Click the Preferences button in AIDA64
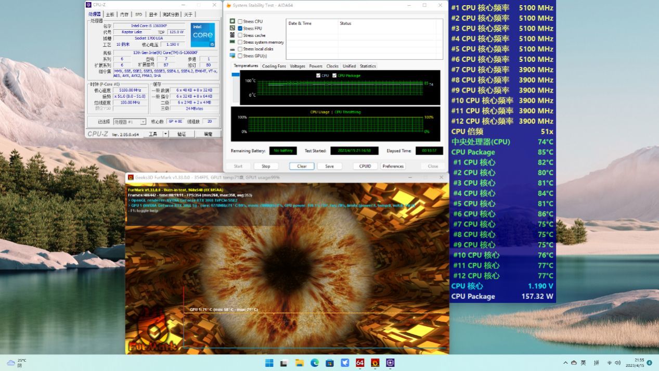The width and height of the screenshot is (659, 371). pos(393,166)
